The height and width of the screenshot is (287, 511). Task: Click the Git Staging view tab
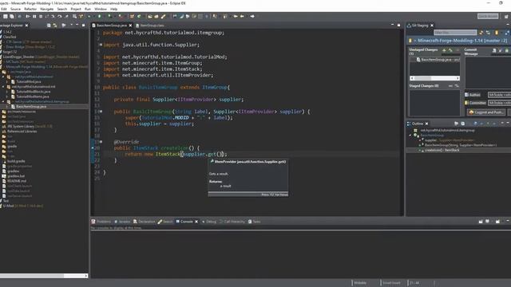[420, 26]
